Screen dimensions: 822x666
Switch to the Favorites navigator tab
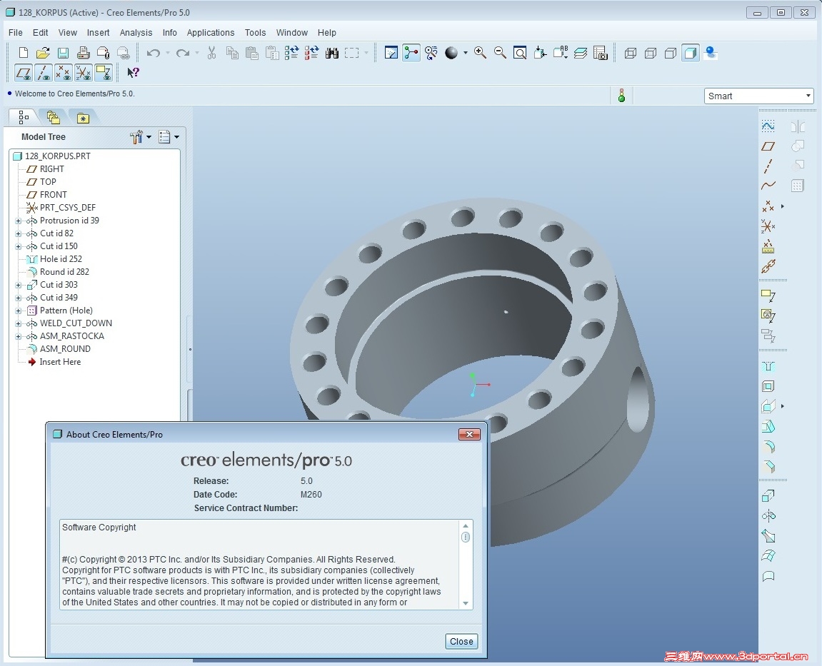point(83,118)
